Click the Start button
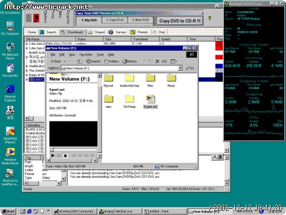 (x=9, y=212)
